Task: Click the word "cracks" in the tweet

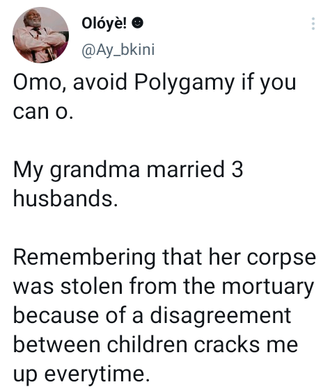Action: click(226, 344)
